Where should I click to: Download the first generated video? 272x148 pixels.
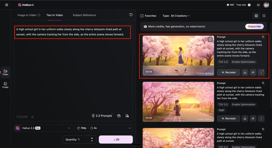[245, 72]
